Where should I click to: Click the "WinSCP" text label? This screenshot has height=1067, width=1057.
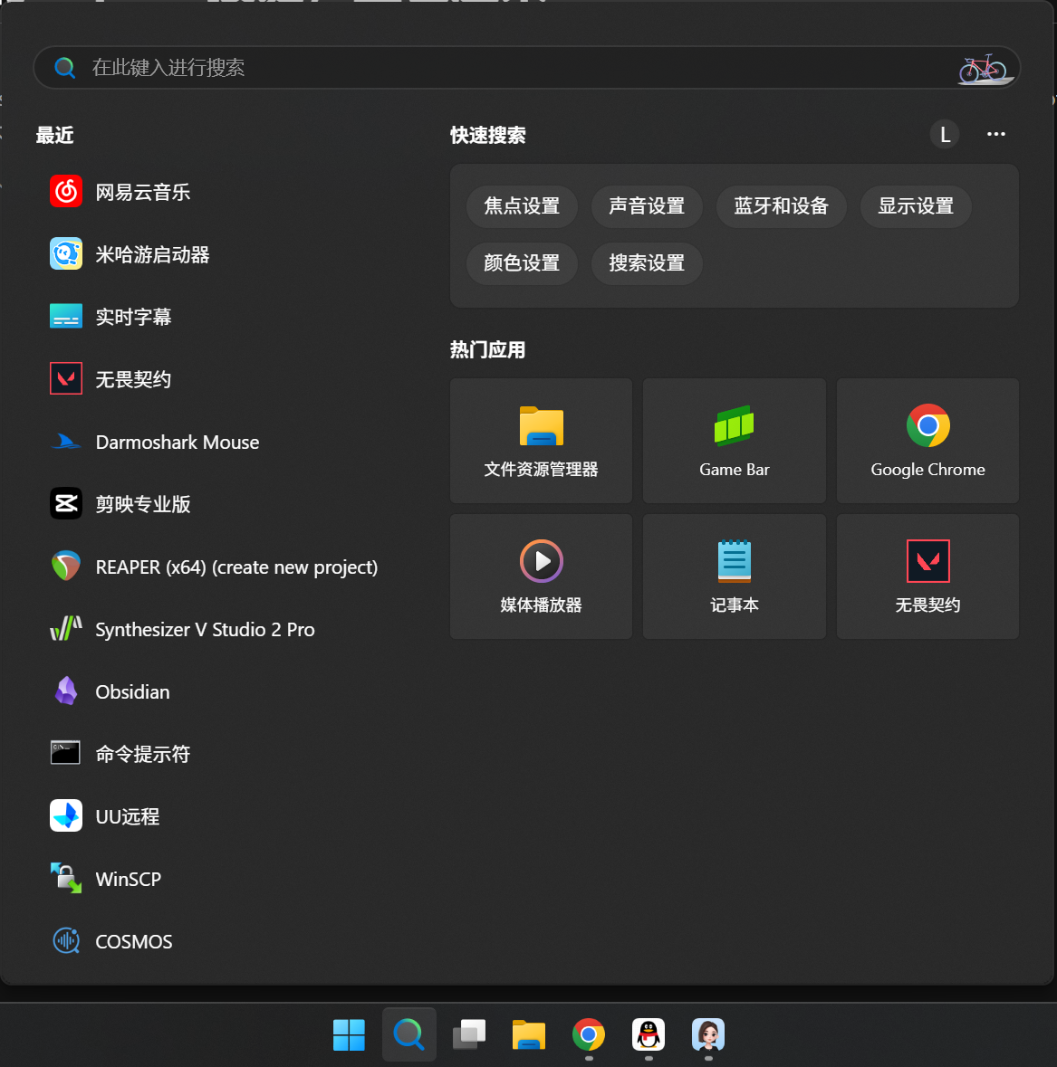(129, 879)
